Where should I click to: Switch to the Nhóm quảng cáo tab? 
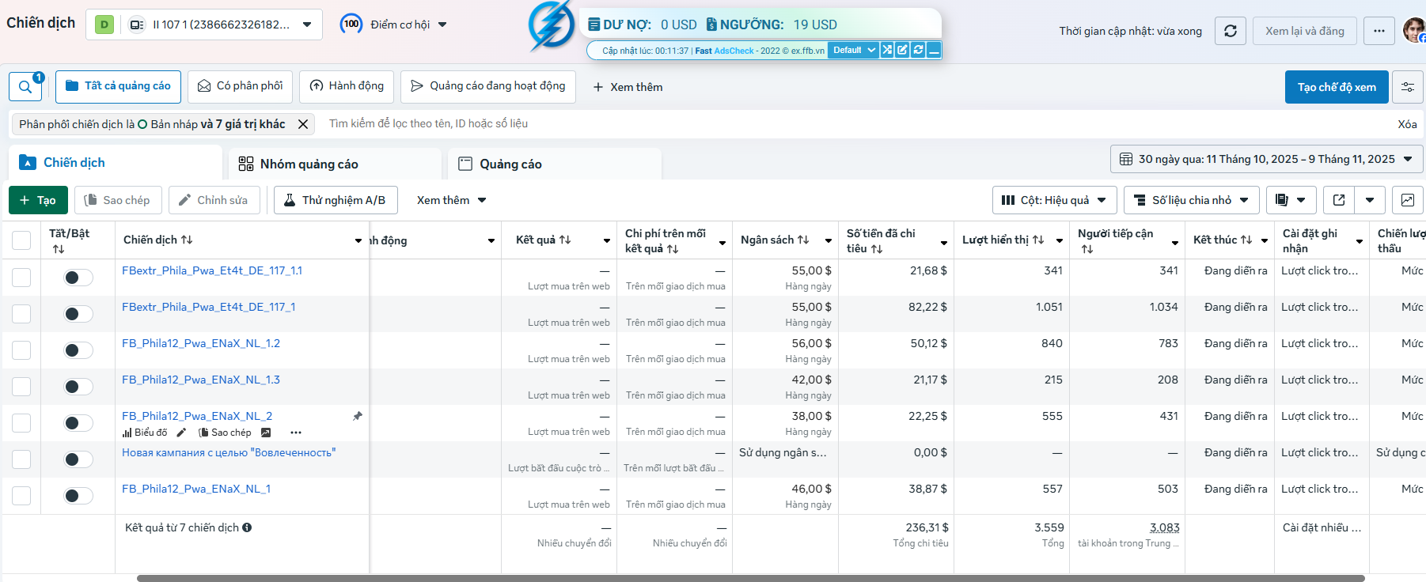(x=335, y=164)
